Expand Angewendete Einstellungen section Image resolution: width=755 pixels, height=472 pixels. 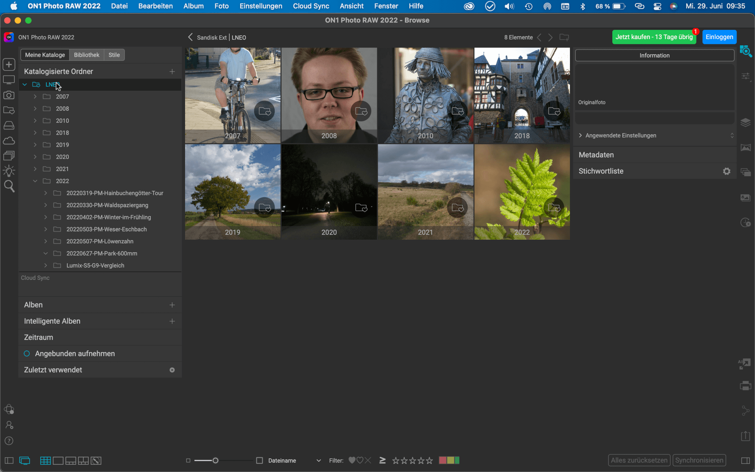click(580, 135)
